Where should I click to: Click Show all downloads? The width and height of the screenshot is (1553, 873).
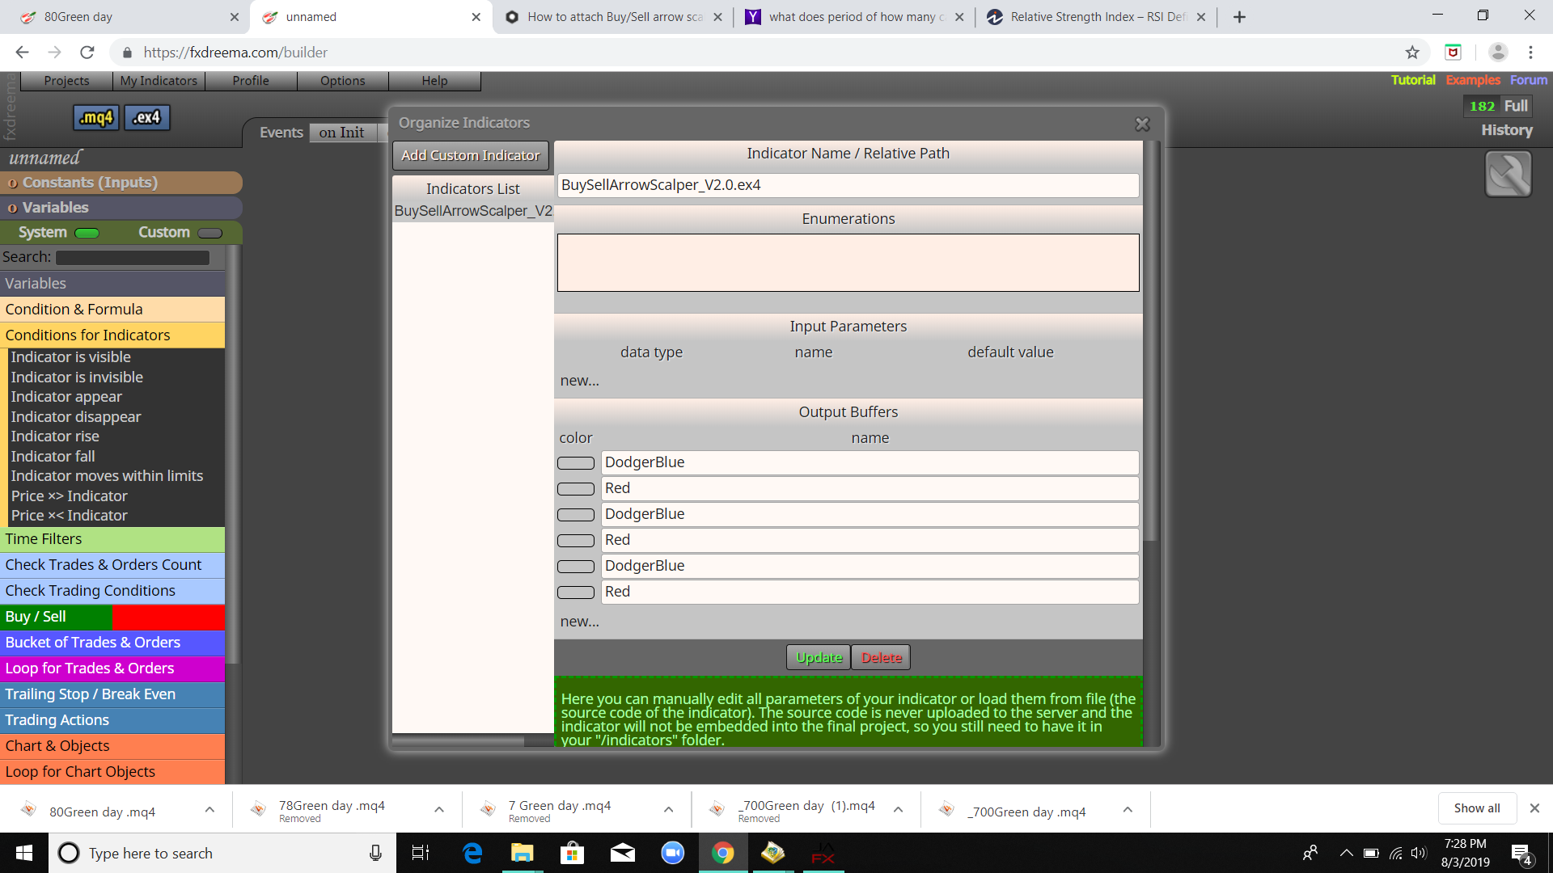click(1476, 808)
